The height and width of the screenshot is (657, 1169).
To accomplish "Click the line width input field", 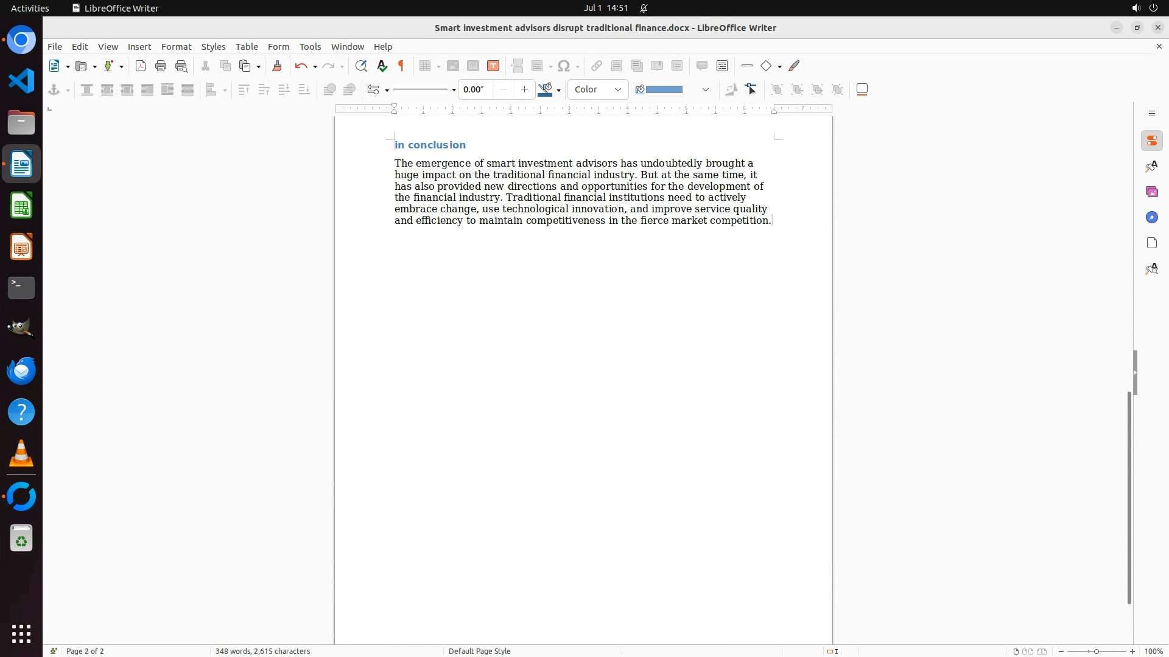I will (476, 89).
